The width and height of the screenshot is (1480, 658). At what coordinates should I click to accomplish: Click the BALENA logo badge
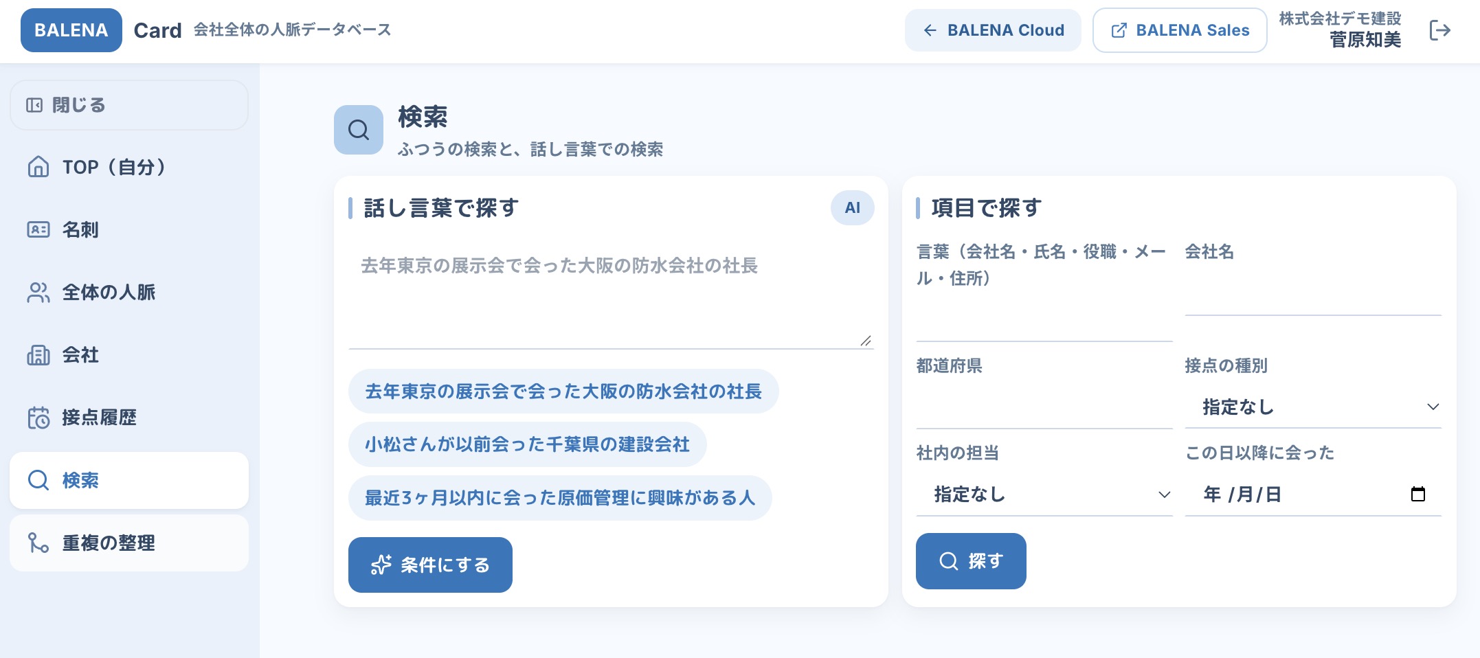(71, 30)
